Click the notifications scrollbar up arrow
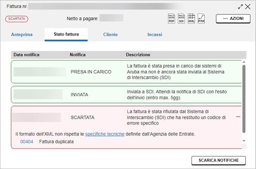The width and height of the screenshot is (256, 169). tap(244, 62)
